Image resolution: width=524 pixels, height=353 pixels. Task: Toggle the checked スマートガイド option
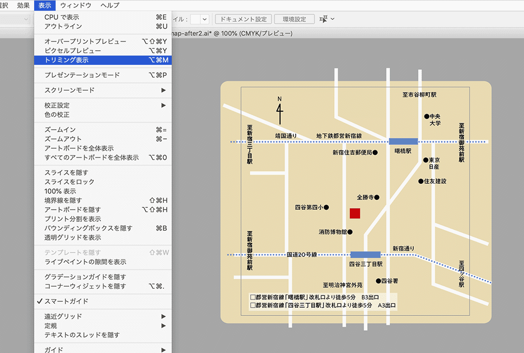[103, 302]
